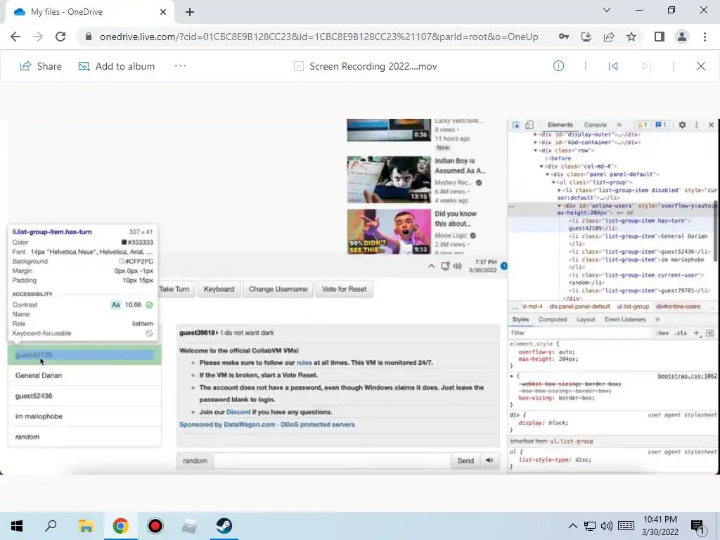Open Windows taskbar search
The image size is (720, 540).
coord(51,526)
